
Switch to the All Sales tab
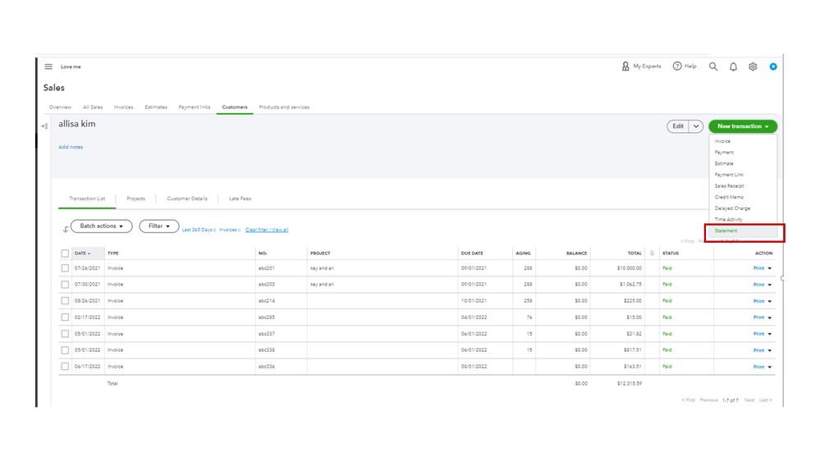pos(93,107)
